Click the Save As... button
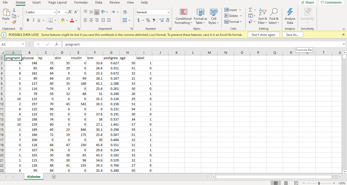The height and width of the screenshot is (185, 347). [x=292, y=35]
